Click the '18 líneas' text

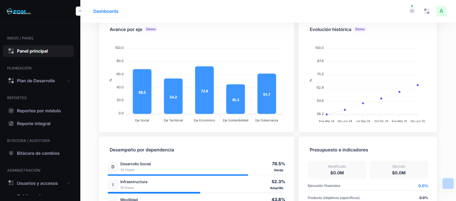127,188
